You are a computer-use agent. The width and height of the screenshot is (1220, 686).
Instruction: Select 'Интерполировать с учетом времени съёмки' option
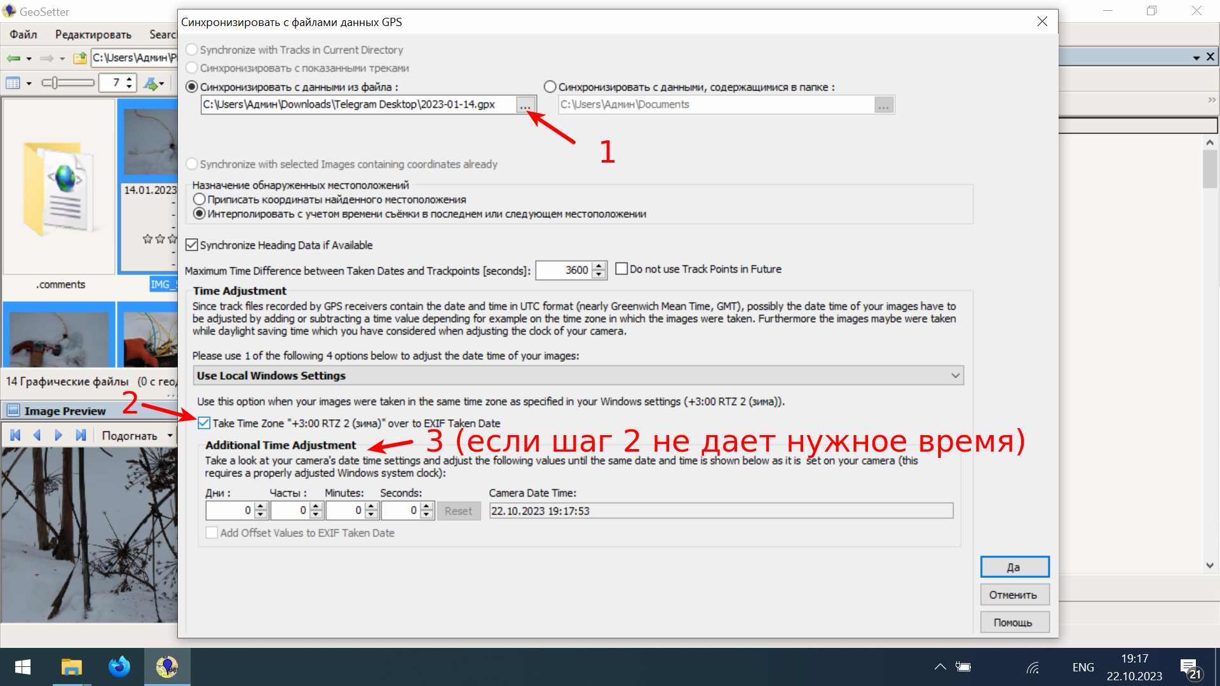coord(200,214)
